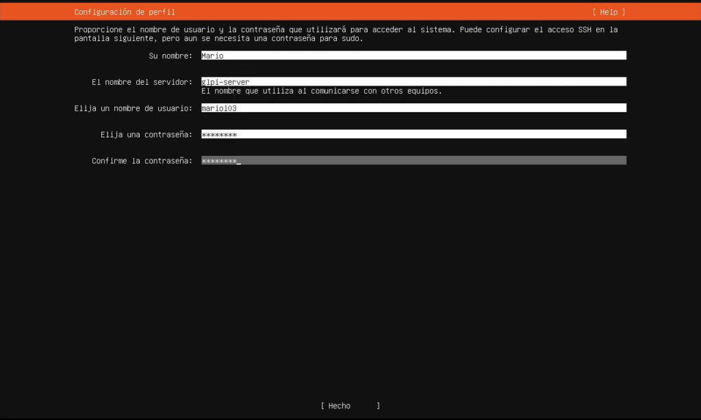
Task: Click the asterisks in first password field
Action: tap(218, 134)
